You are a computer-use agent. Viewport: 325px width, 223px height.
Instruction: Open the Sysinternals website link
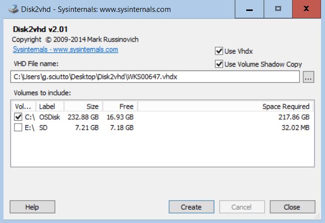[x=65, y=49]
